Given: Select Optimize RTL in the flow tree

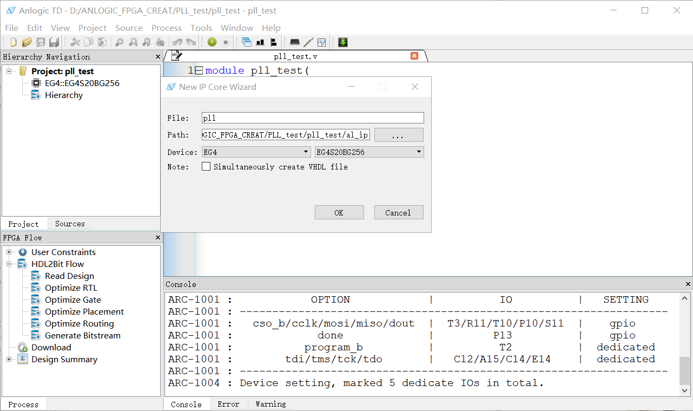Looking at the screenshot, I should point(71,288).
